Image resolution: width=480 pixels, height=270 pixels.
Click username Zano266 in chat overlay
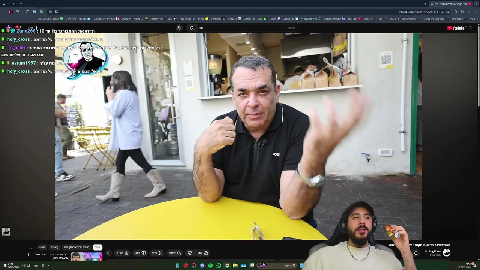[x=26, y=31]
